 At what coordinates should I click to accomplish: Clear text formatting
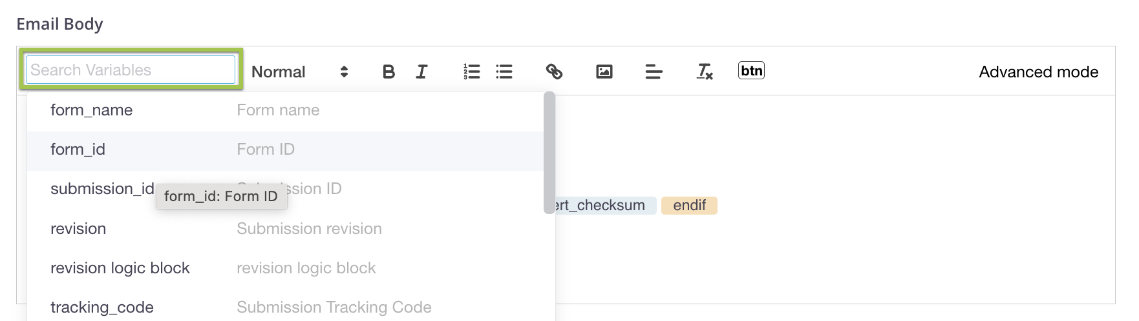pyautogui.click(x=704, y=72)
